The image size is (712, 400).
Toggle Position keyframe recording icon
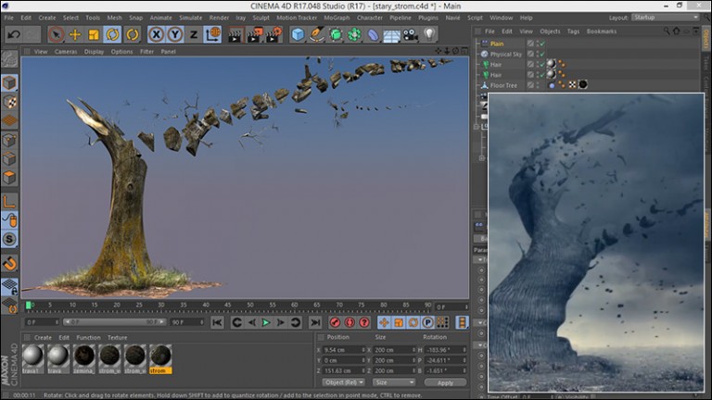(x=384, y=322)
